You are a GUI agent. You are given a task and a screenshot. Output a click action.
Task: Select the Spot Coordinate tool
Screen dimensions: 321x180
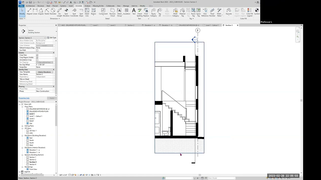74,12
